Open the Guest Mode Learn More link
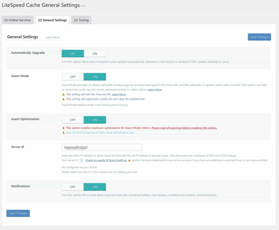 (155, 89)
